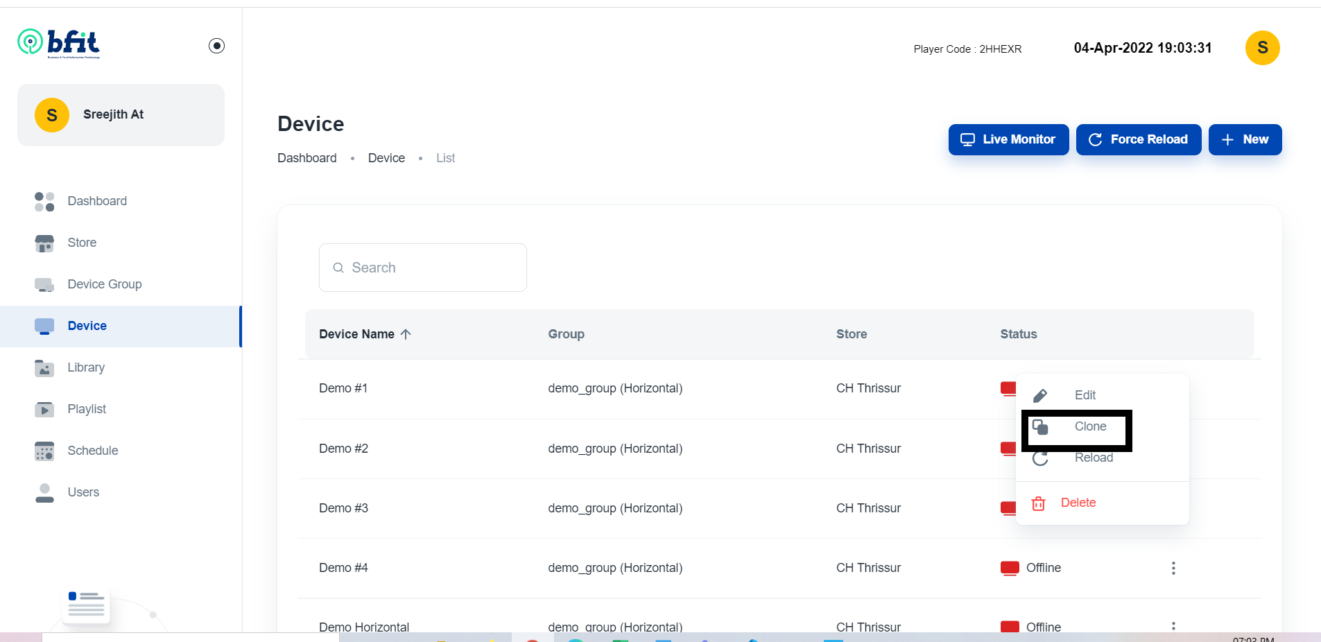The image size is (1321, 642).
Task: Open Store from the sidebar
Action: point(121,243)
